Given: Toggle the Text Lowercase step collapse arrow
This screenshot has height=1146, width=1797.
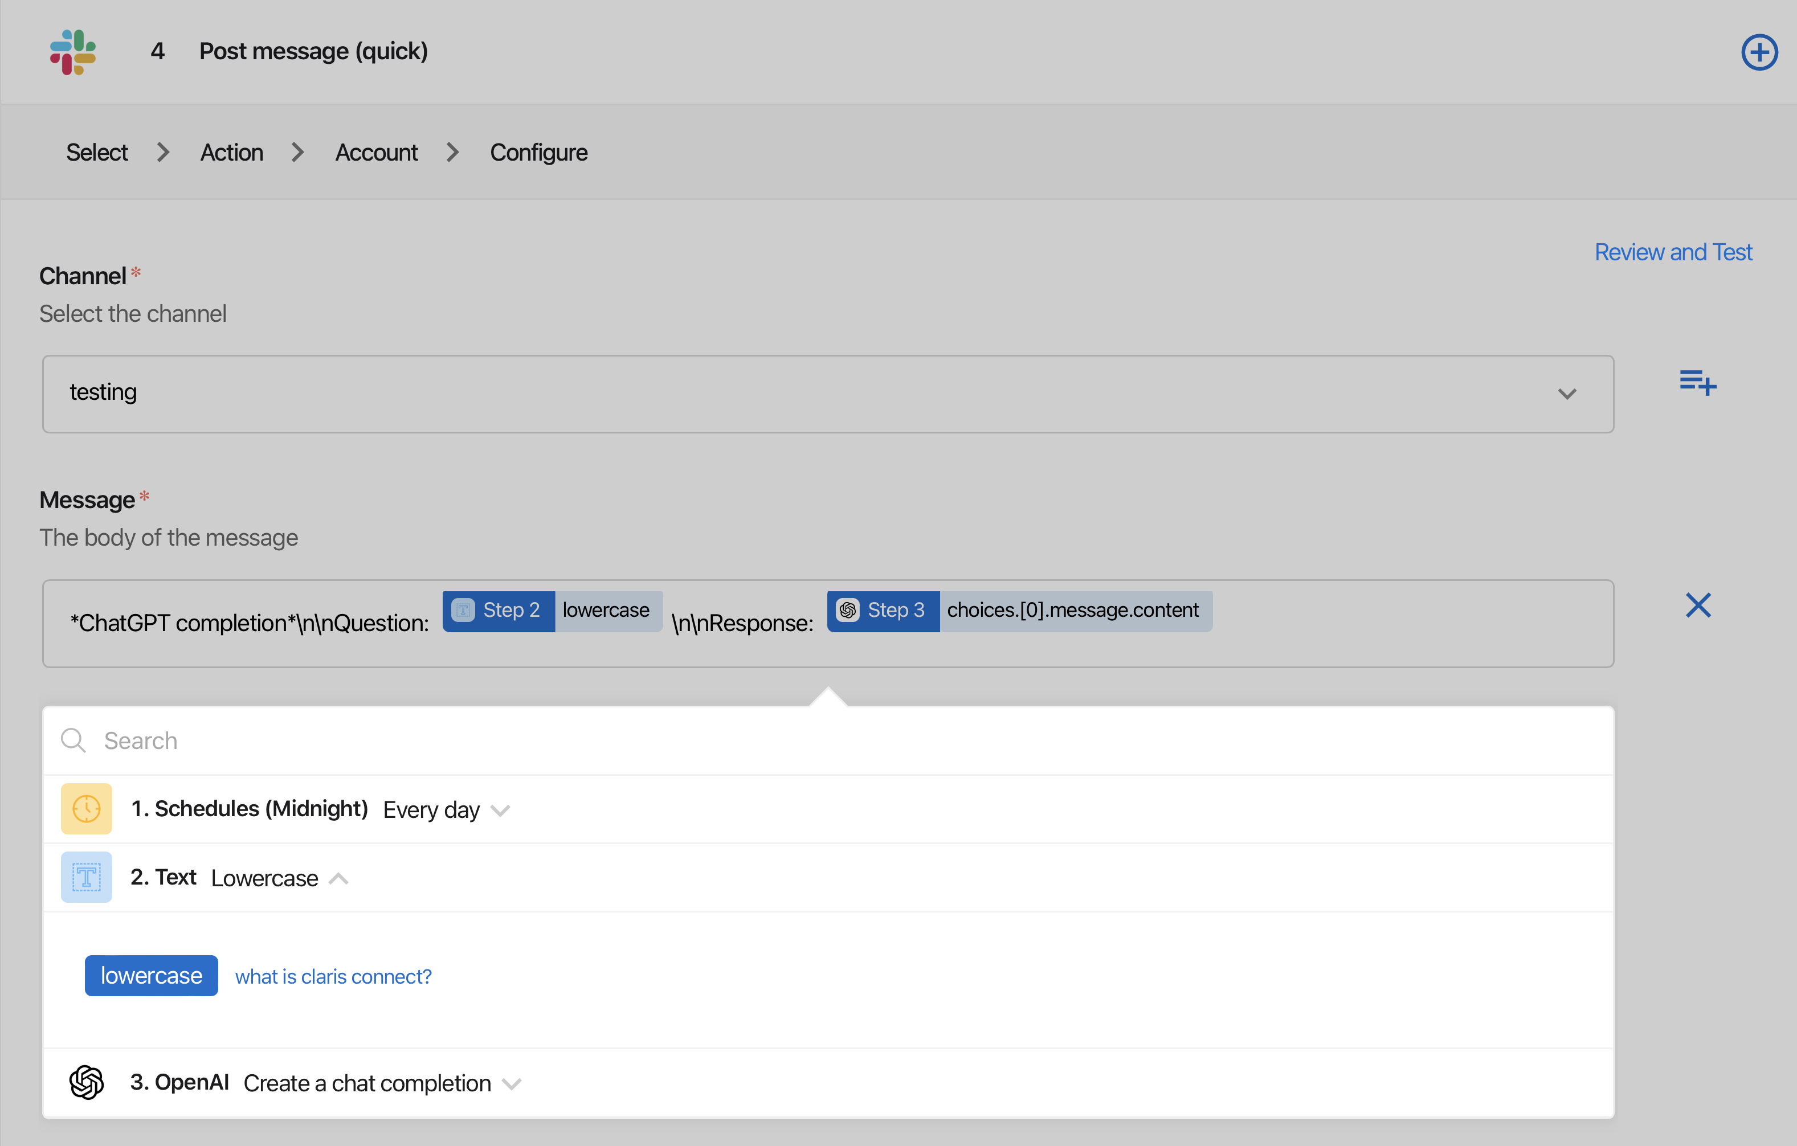Looking at the screenshot, I should pyautogui.click(x=338, y=878).
